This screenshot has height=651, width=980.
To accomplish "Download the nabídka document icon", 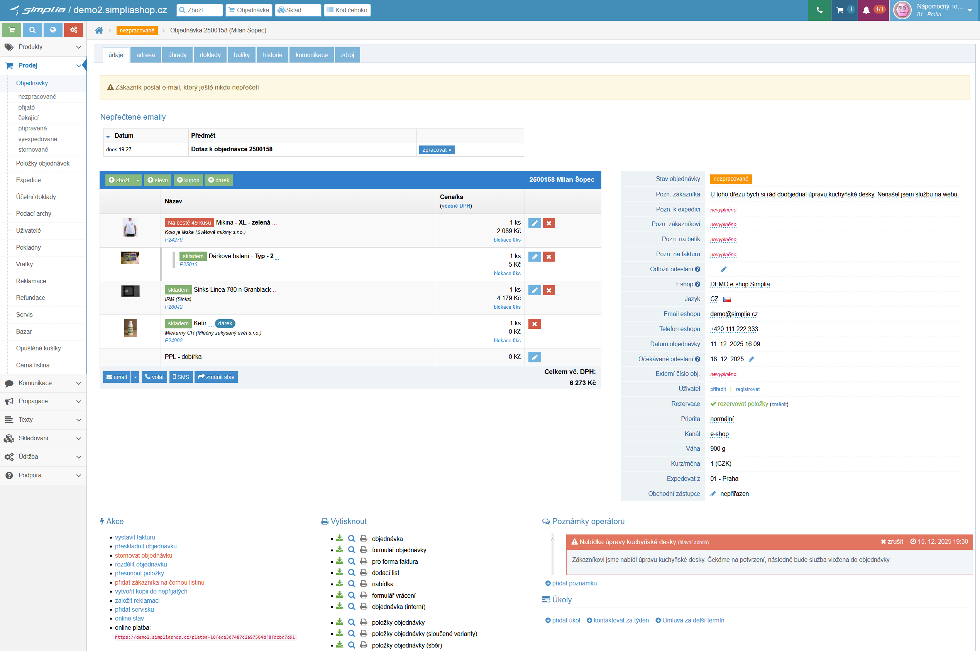I will pos(340,584).
